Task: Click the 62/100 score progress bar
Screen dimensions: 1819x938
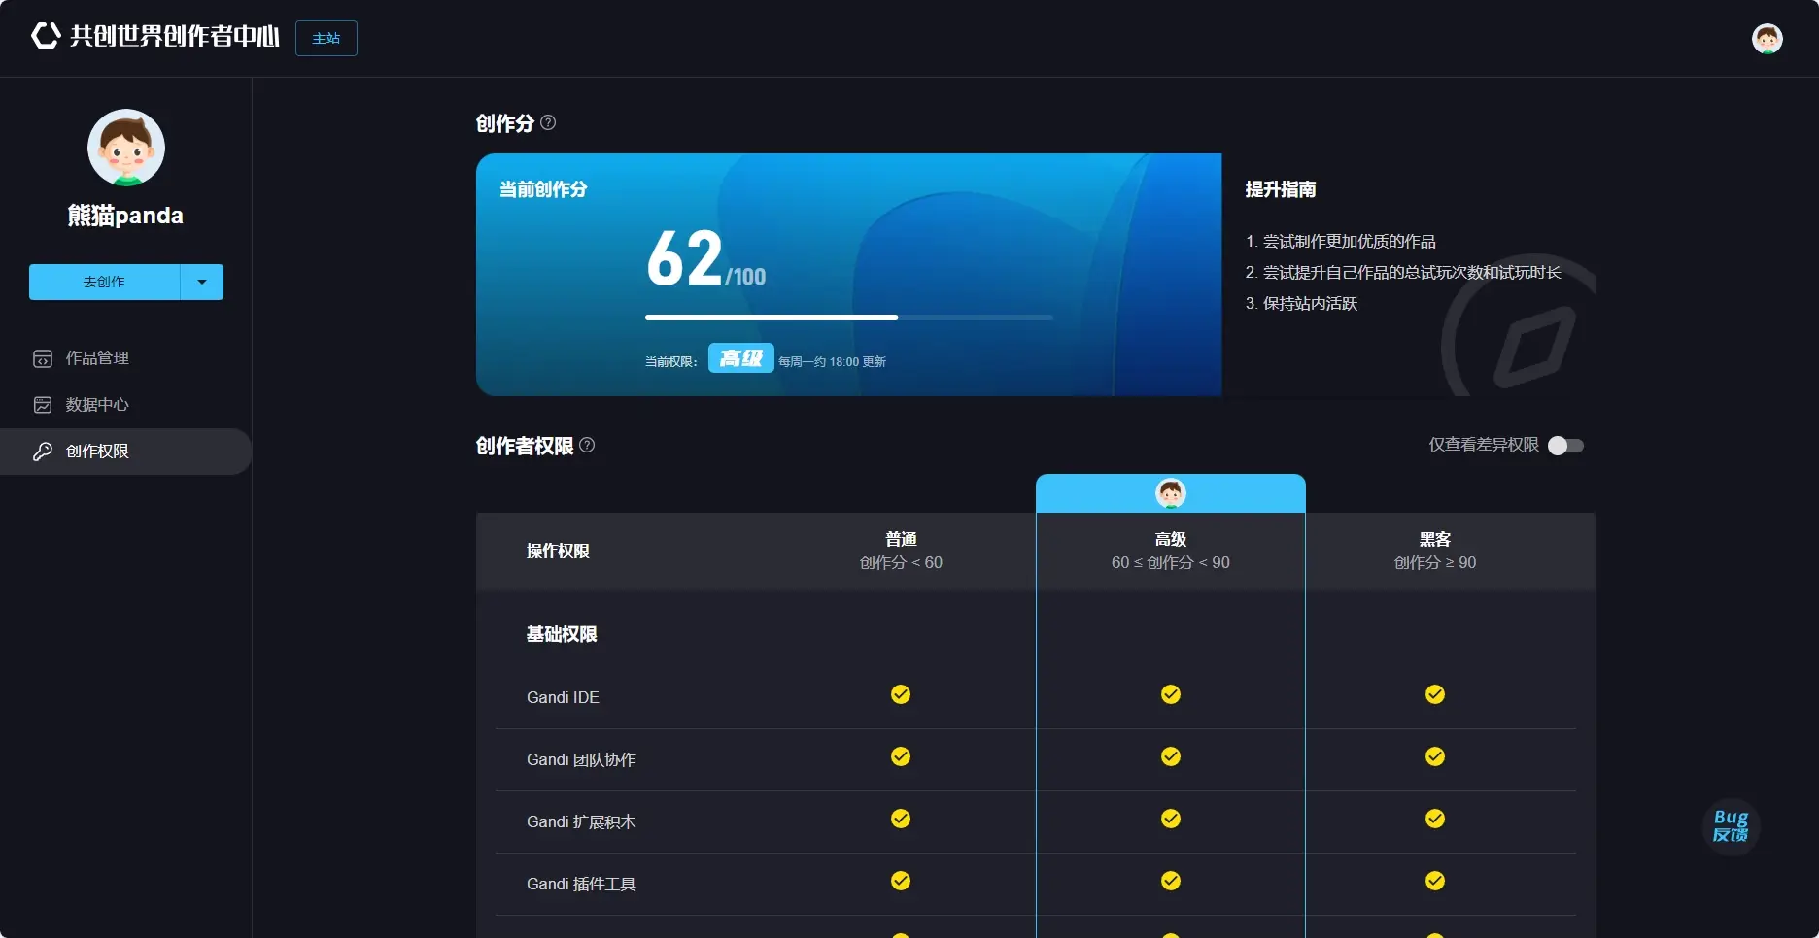Action: [849, 318]
